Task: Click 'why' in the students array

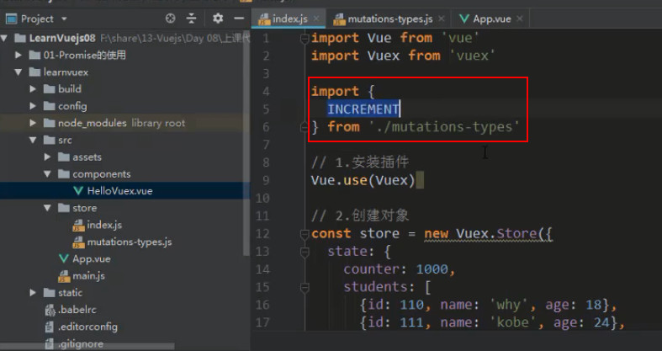Action: coord(509,305)
